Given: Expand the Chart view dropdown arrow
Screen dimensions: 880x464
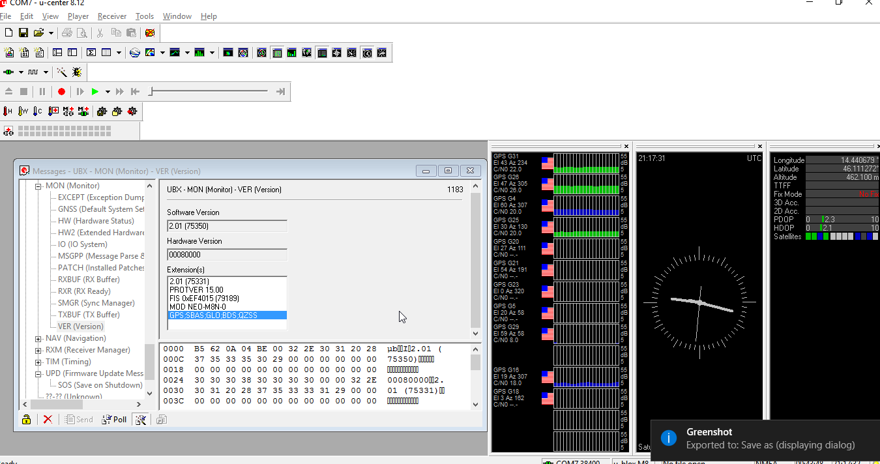Looking at the screenshot, I should [x=187, y=53].
